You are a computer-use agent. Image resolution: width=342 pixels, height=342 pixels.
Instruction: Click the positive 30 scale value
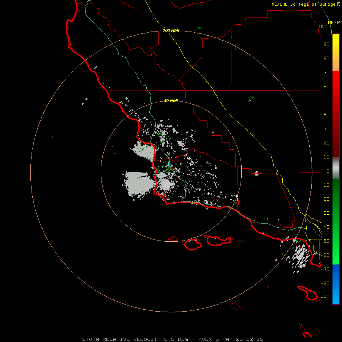click(x=326, y=129)
